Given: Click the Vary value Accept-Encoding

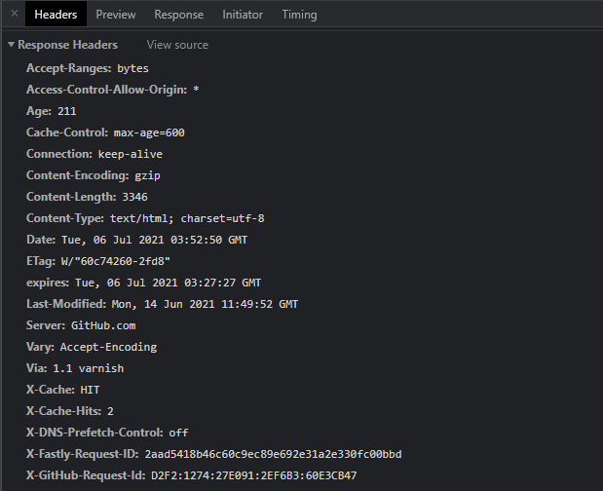Looking at the screenshot, I should coord(108,347).
